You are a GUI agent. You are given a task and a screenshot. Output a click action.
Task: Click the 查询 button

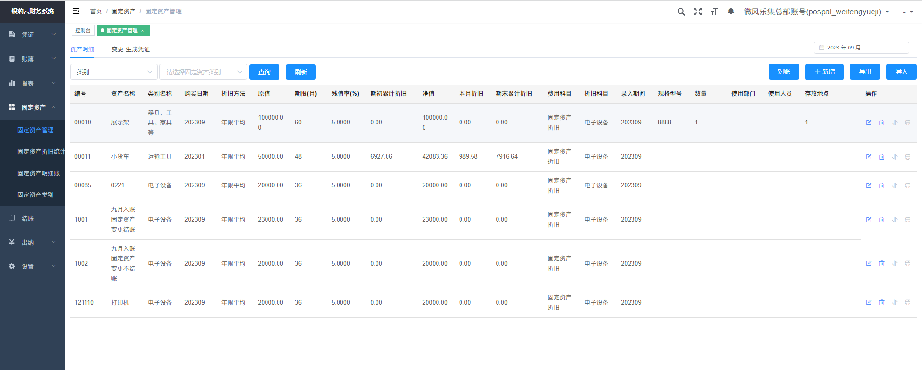point(264,72)
